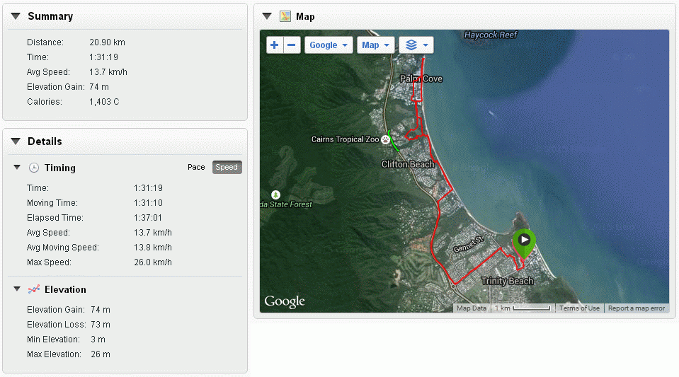Collapse the Map panel

(x=267, y=16)
